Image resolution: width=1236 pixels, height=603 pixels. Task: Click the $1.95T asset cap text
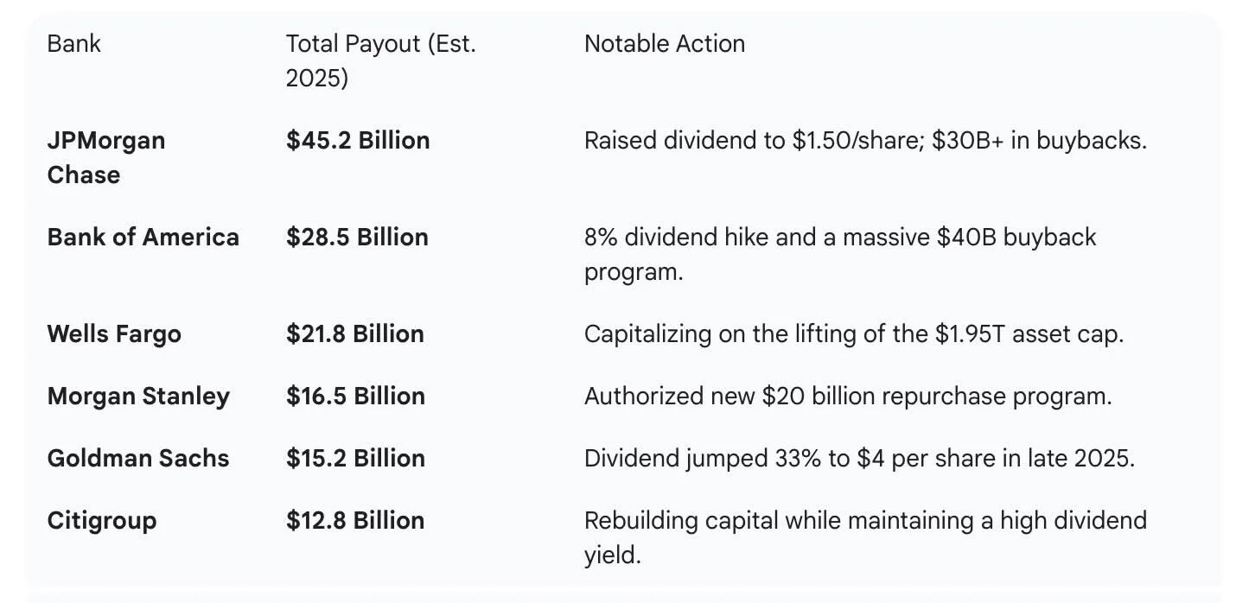click(853, 334)
